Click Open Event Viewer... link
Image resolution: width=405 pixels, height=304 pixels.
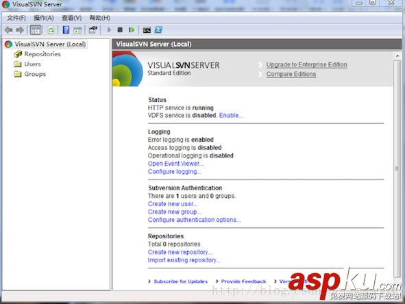click(175, 164)
